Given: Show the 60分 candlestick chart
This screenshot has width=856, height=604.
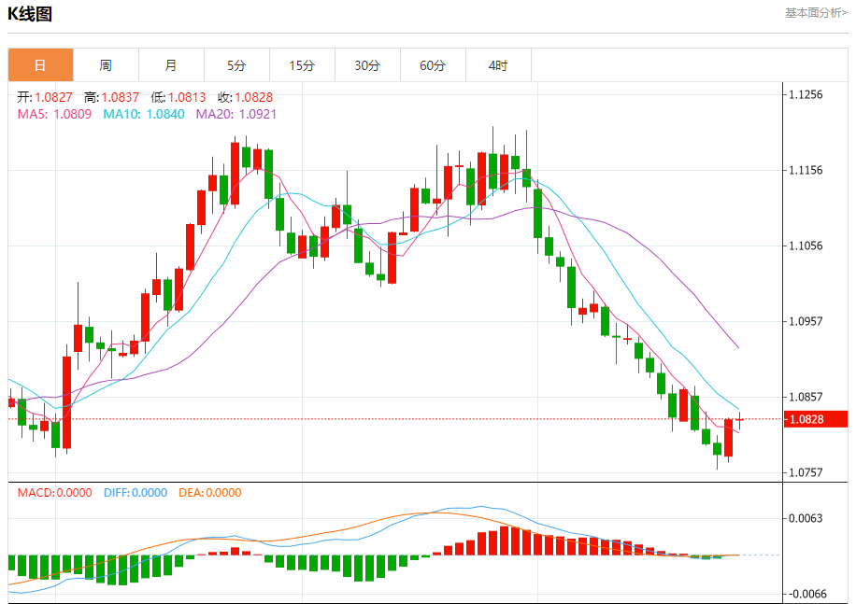Looking at the screenshot, I should 433,65.
